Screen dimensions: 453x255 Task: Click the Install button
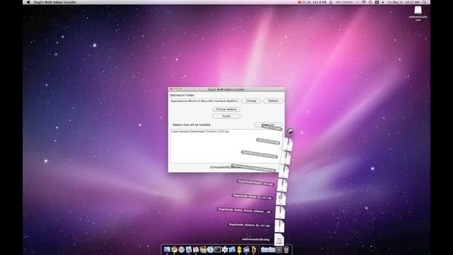click(x=226, y=116)
